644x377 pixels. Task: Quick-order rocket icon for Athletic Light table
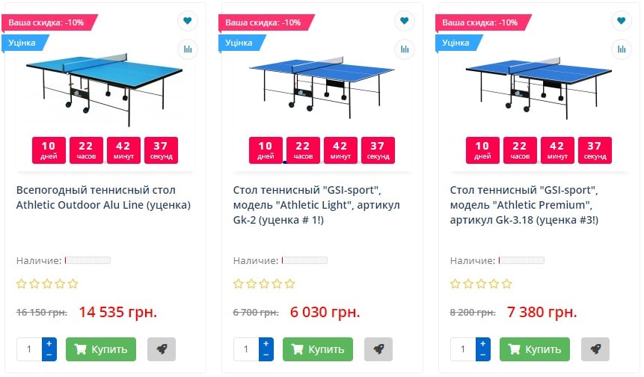coord(378,349)
